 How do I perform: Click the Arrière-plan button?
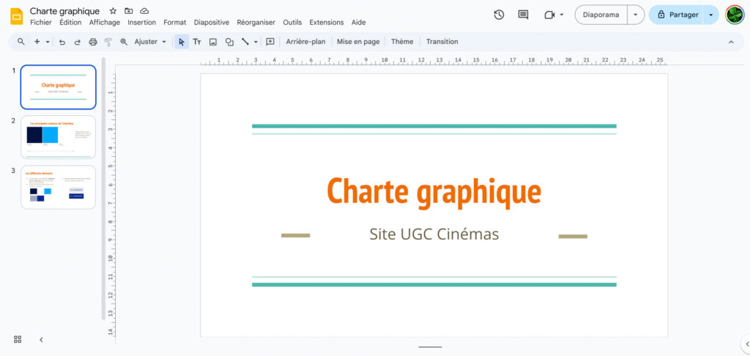pos(305,42)
